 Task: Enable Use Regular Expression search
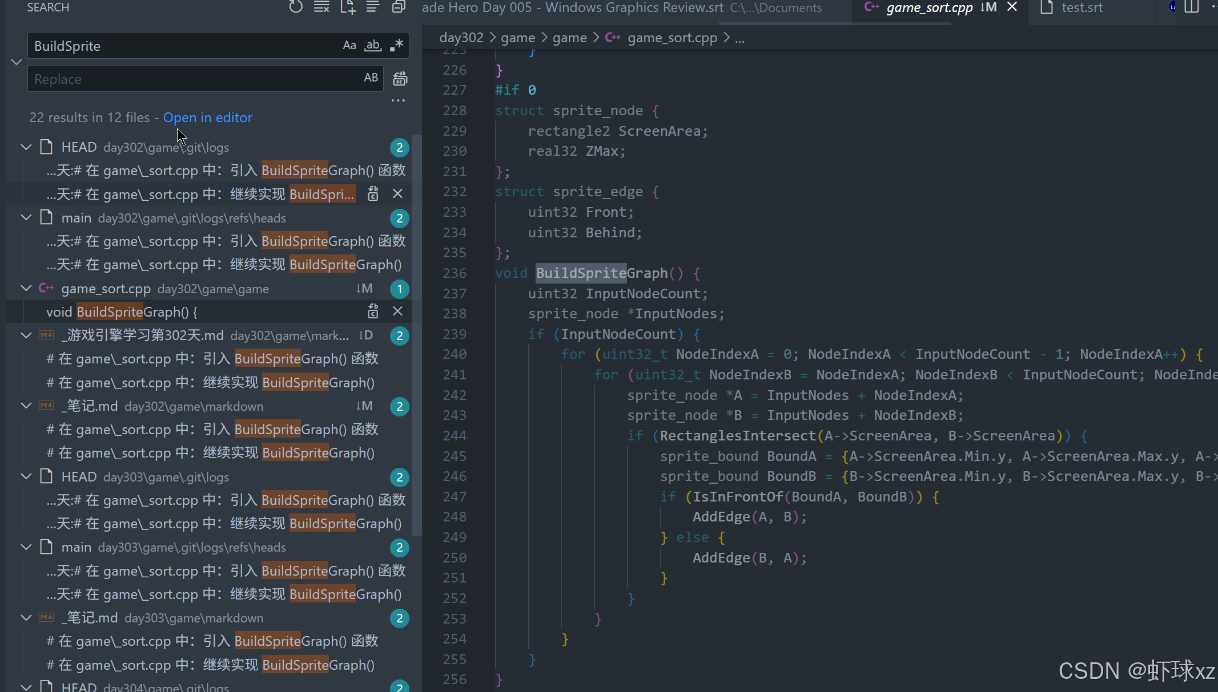coord(397,46)
